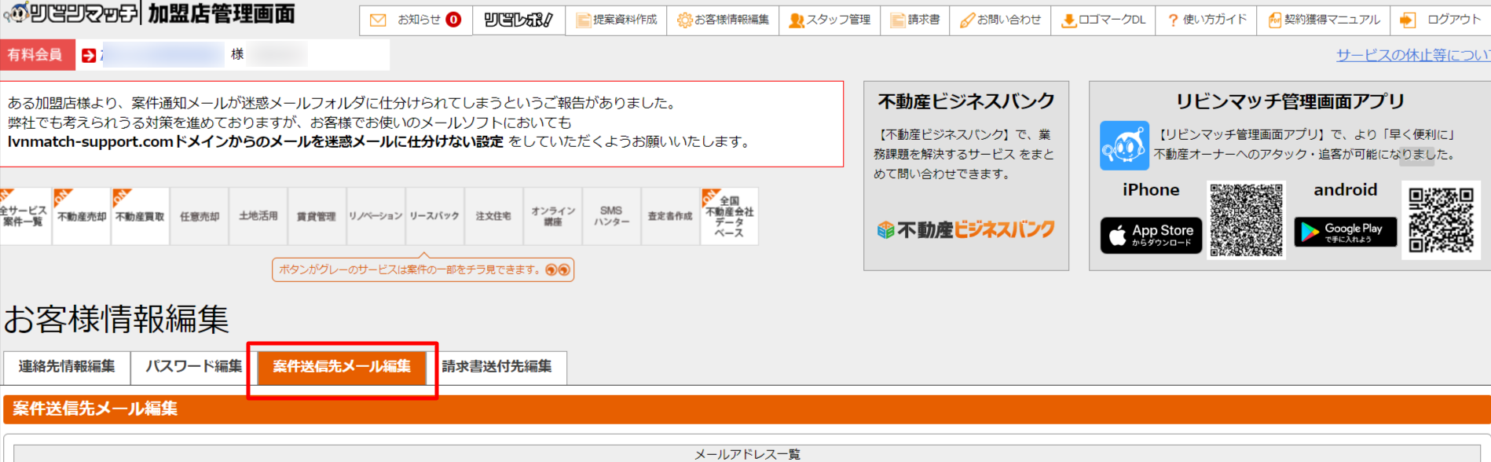Open the 土地活用 service tile

258,216
